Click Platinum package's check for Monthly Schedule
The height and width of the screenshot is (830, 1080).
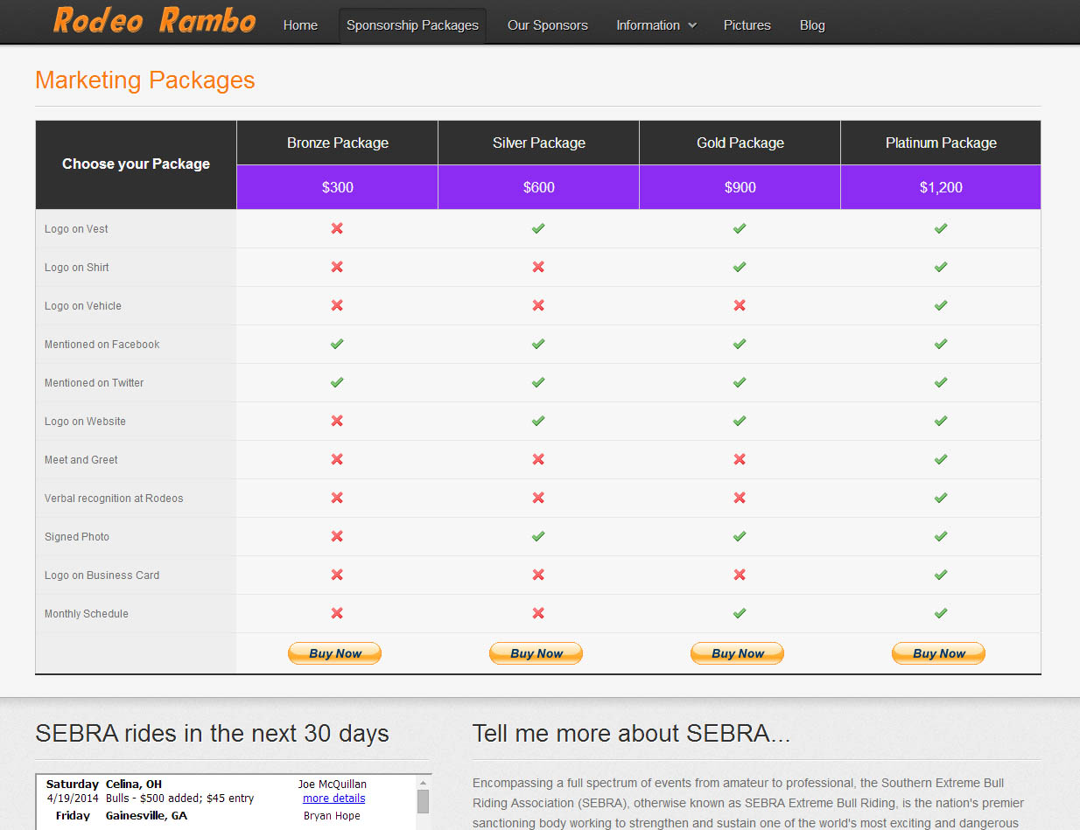pos(941,613)
